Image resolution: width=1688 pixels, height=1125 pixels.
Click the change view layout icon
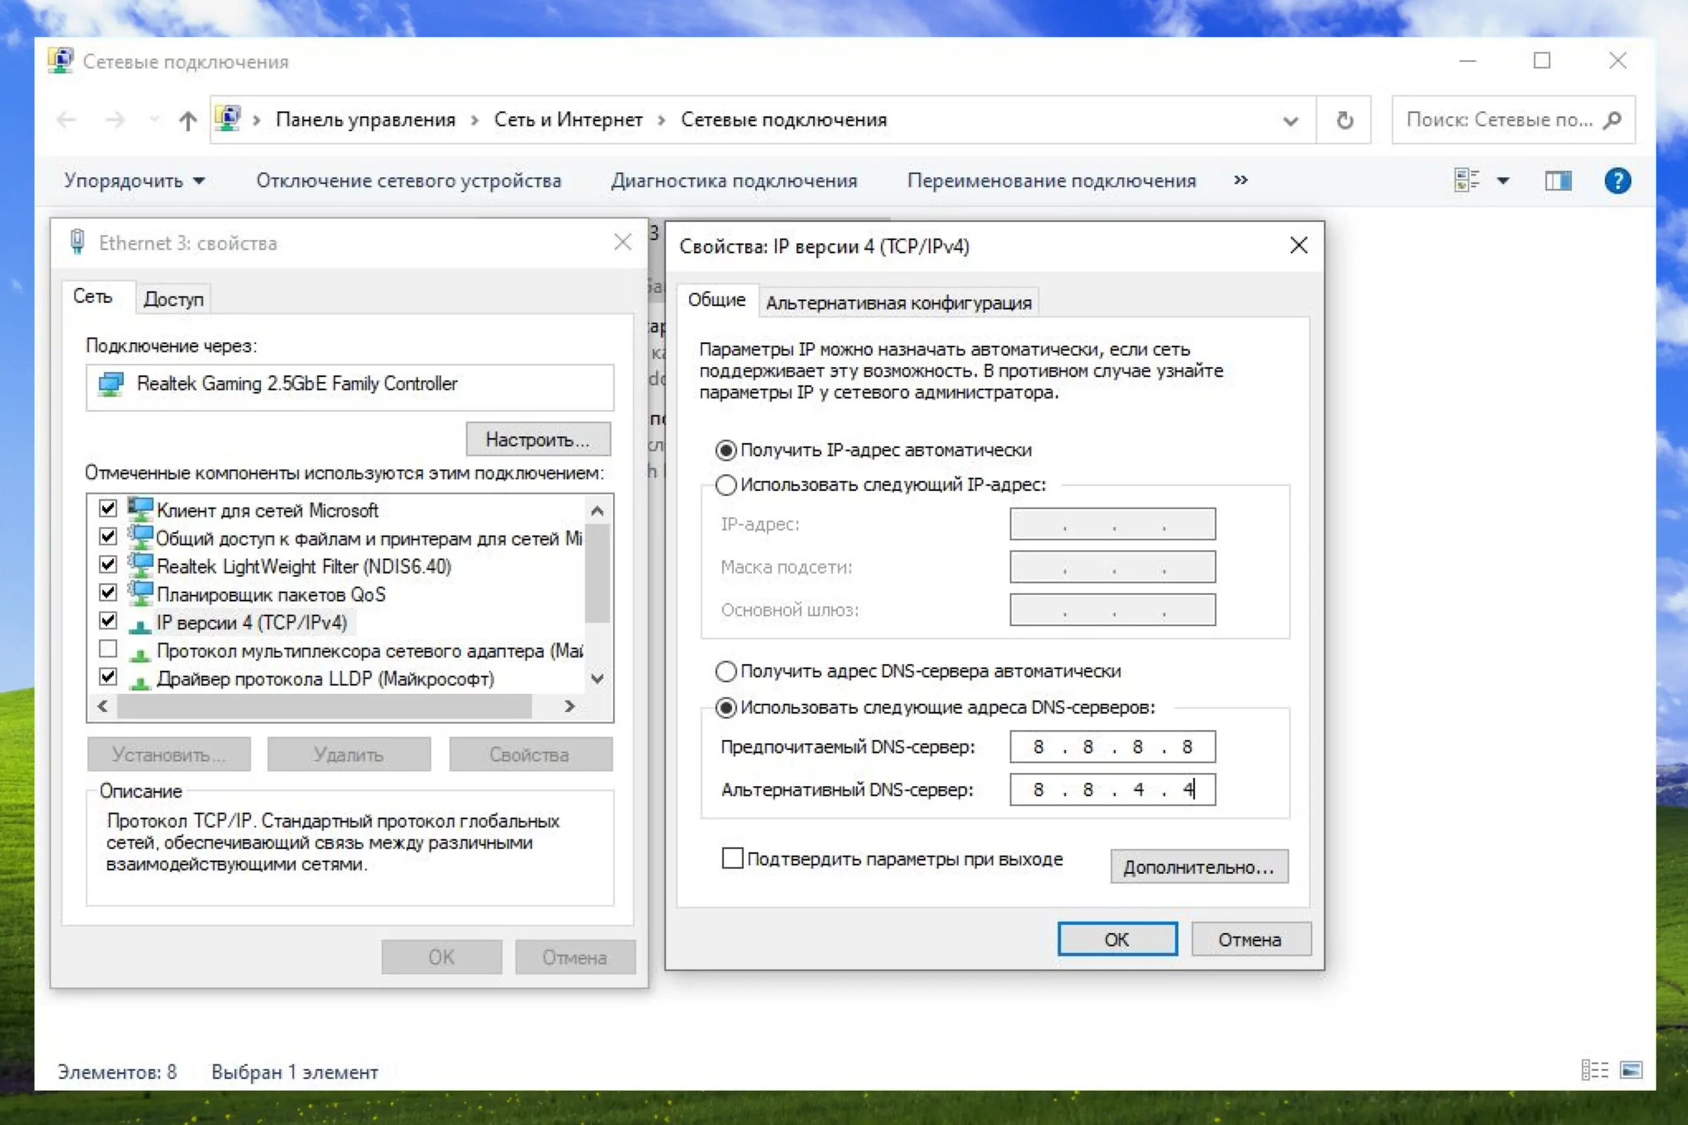click(x=1466, y=181)
